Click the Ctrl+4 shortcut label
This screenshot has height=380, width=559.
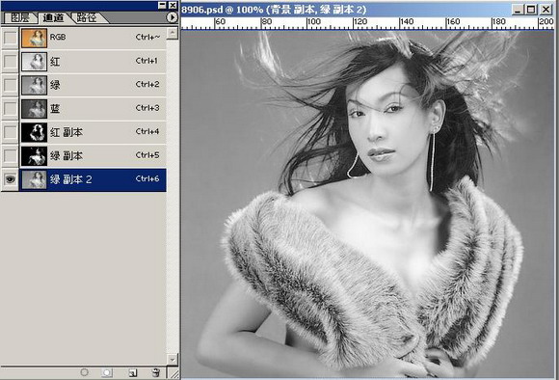[x=147, y=132]
